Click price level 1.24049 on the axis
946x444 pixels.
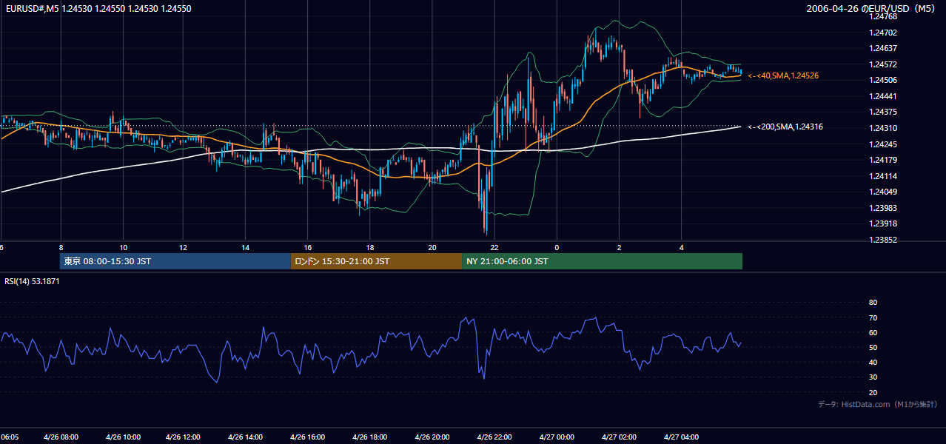(882, 192)
